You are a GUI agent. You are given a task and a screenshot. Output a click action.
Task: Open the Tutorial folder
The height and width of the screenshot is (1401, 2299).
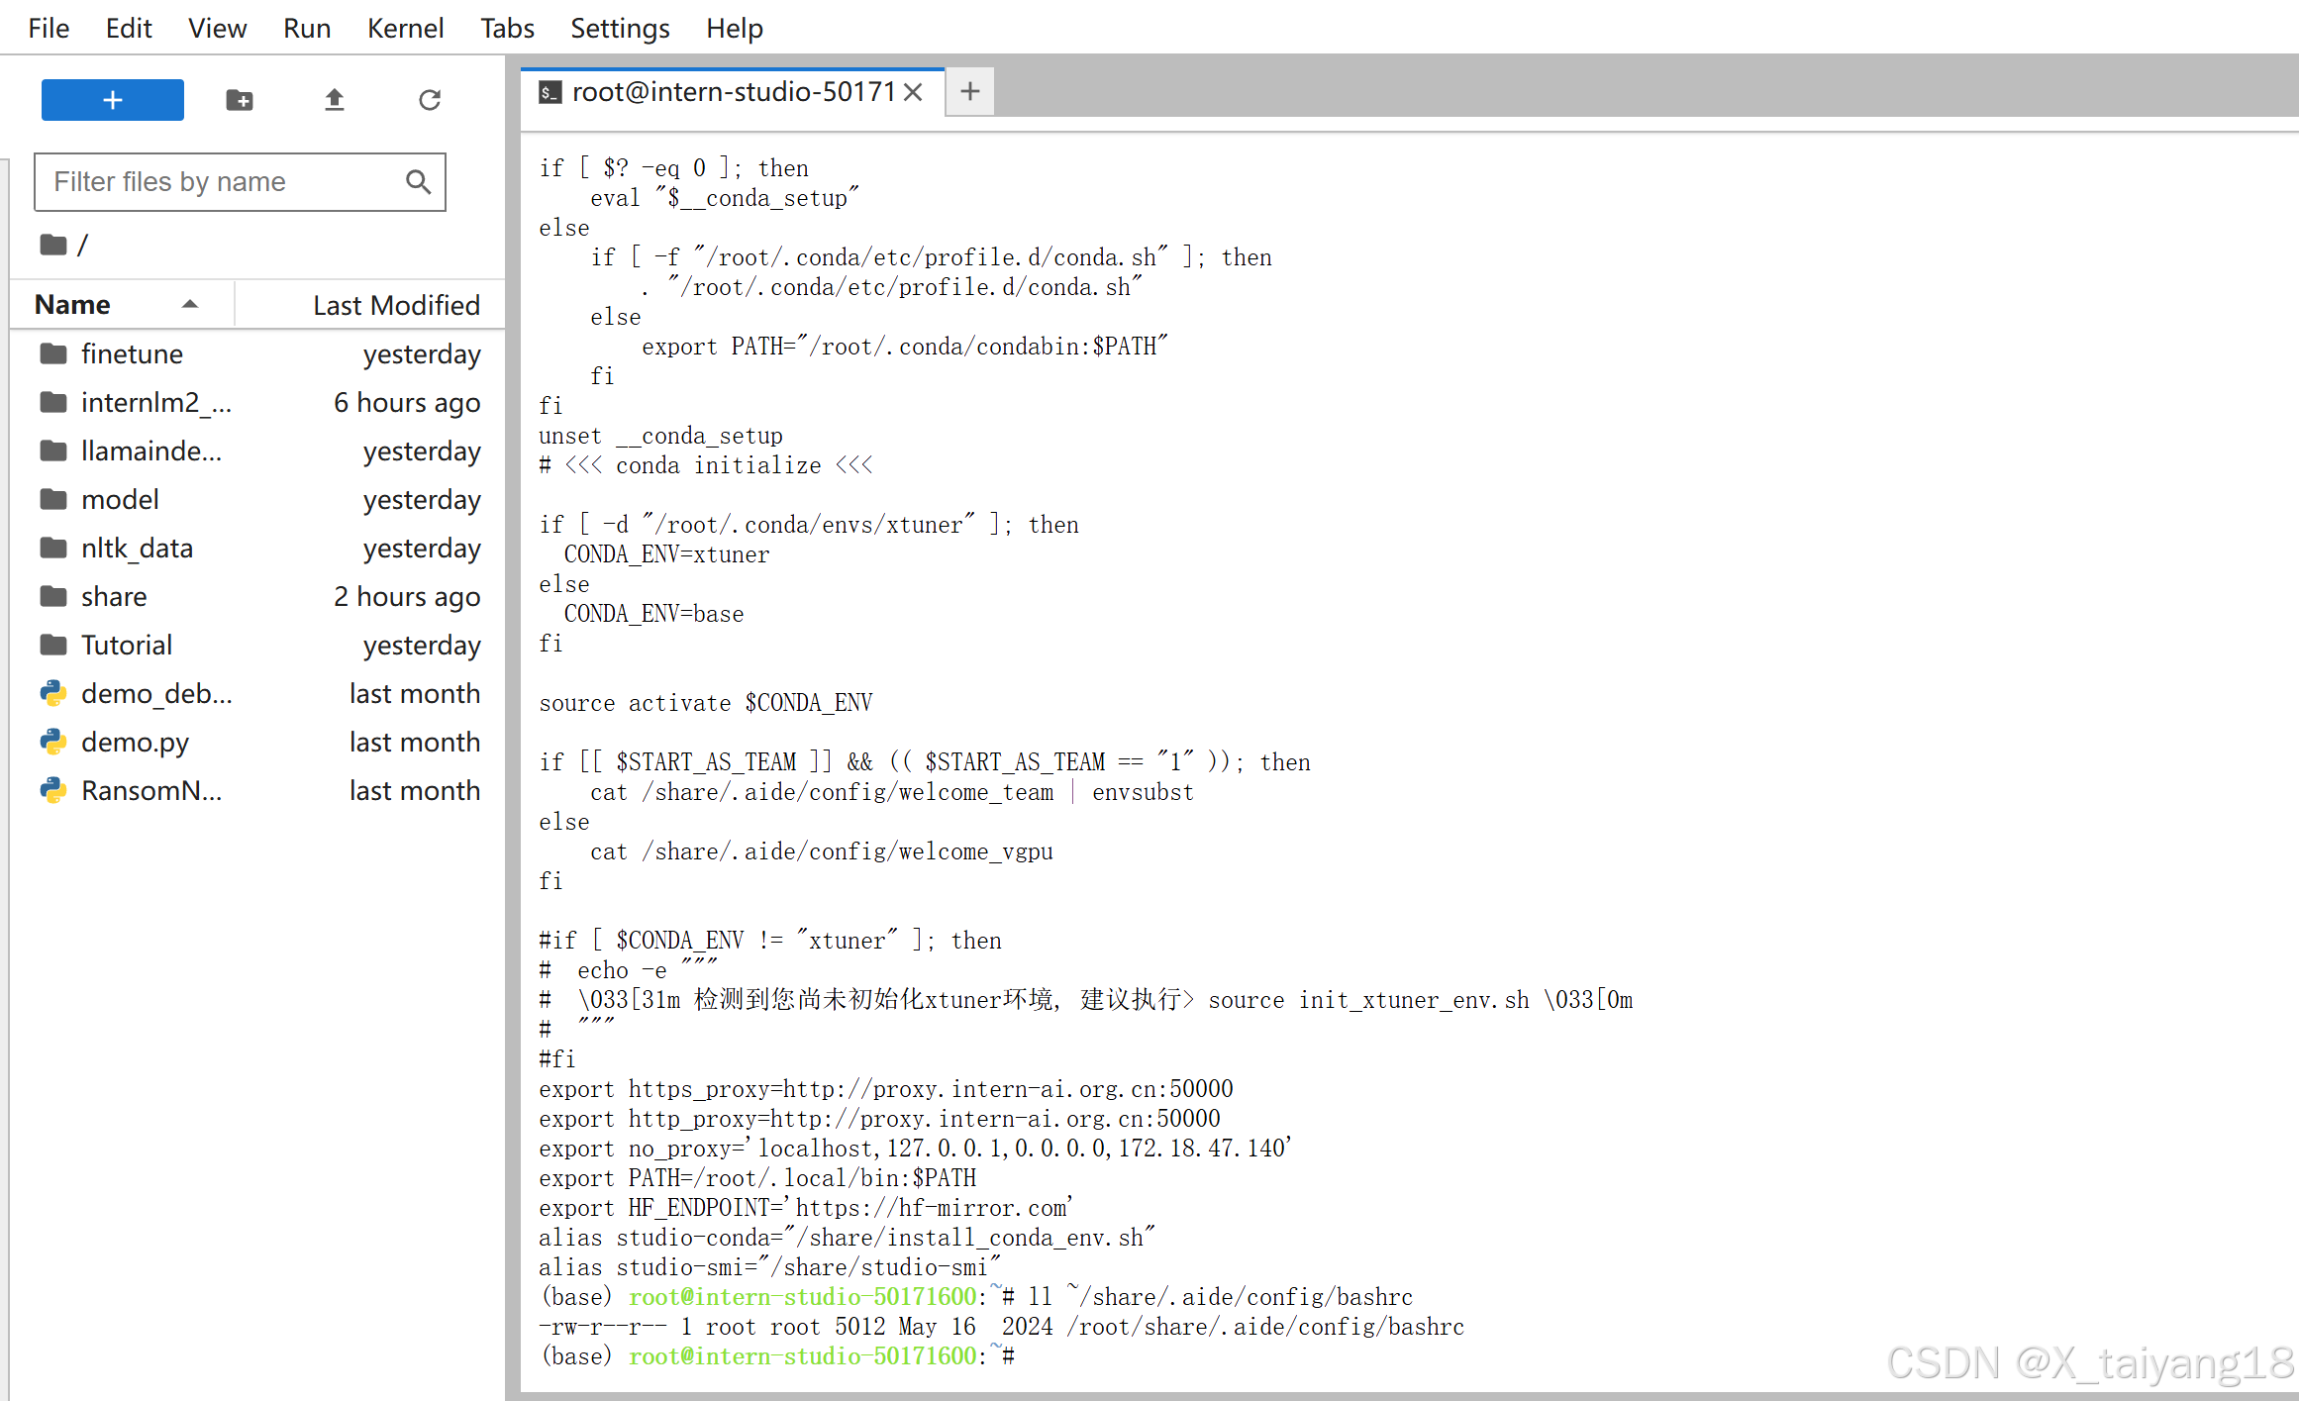(126, 645)
